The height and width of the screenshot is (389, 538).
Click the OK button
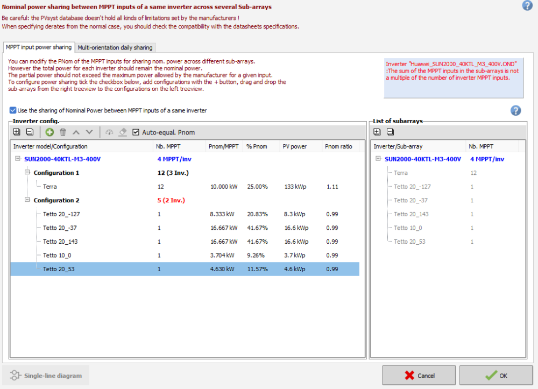point(495,376)
